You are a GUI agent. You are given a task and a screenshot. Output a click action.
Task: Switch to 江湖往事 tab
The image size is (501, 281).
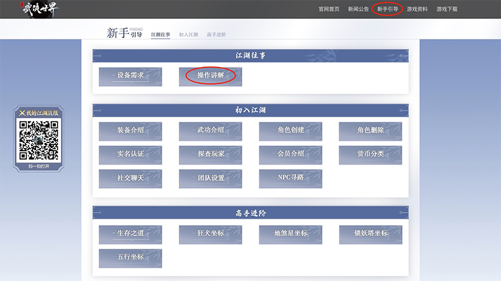[x=160, y=34]
